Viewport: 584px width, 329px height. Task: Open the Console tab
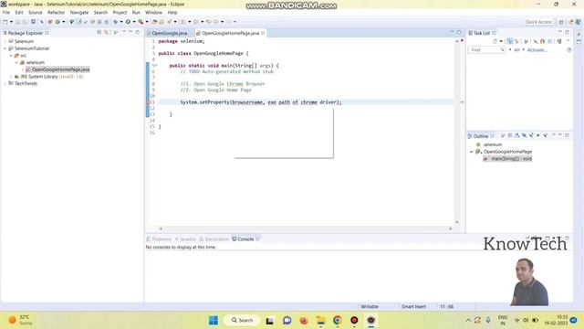point(245,239)
